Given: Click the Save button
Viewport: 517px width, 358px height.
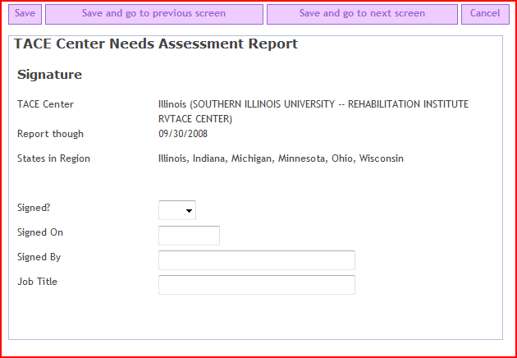Looking at the screenshot, I should coord(25,14).
